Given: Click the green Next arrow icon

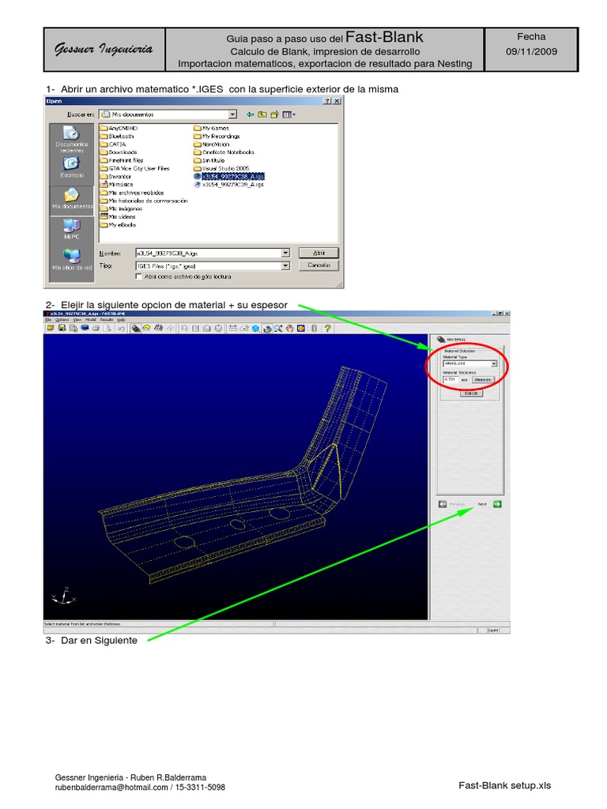Looking at the screenshot, I should 497,504.
